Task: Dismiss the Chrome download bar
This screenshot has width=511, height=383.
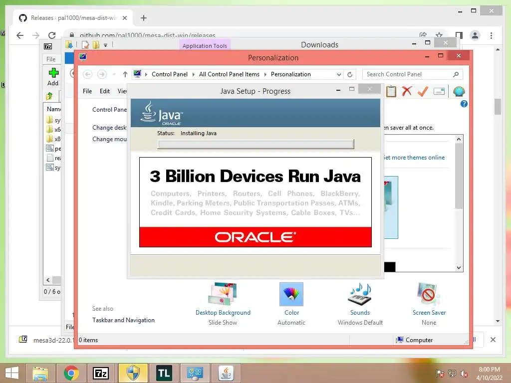Action: tap(493, 340)
